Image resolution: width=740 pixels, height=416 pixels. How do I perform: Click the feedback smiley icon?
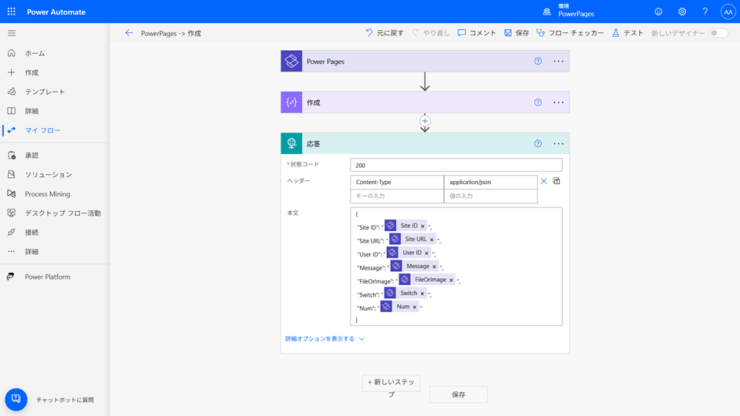click(658, 12)
